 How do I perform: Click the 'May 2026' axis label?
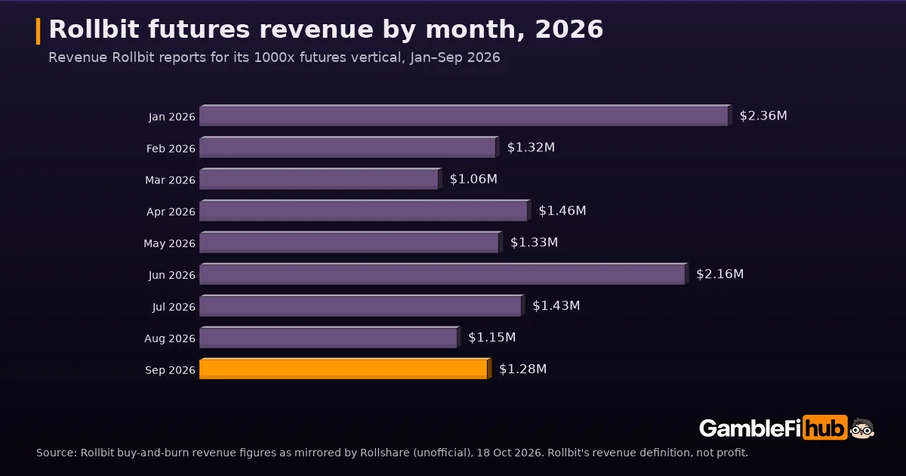coord(169,244)
